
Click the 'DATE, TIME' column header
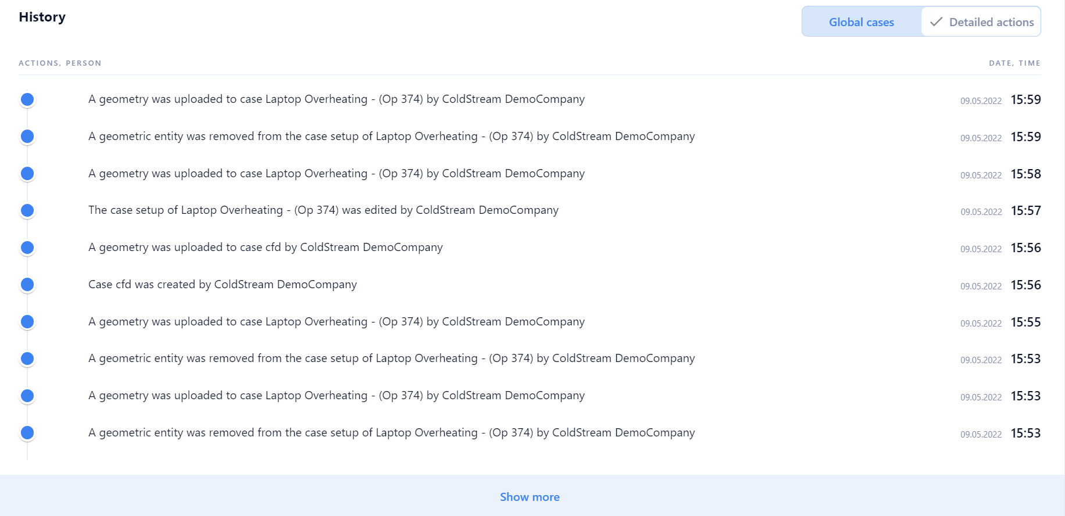(1014, 63)
